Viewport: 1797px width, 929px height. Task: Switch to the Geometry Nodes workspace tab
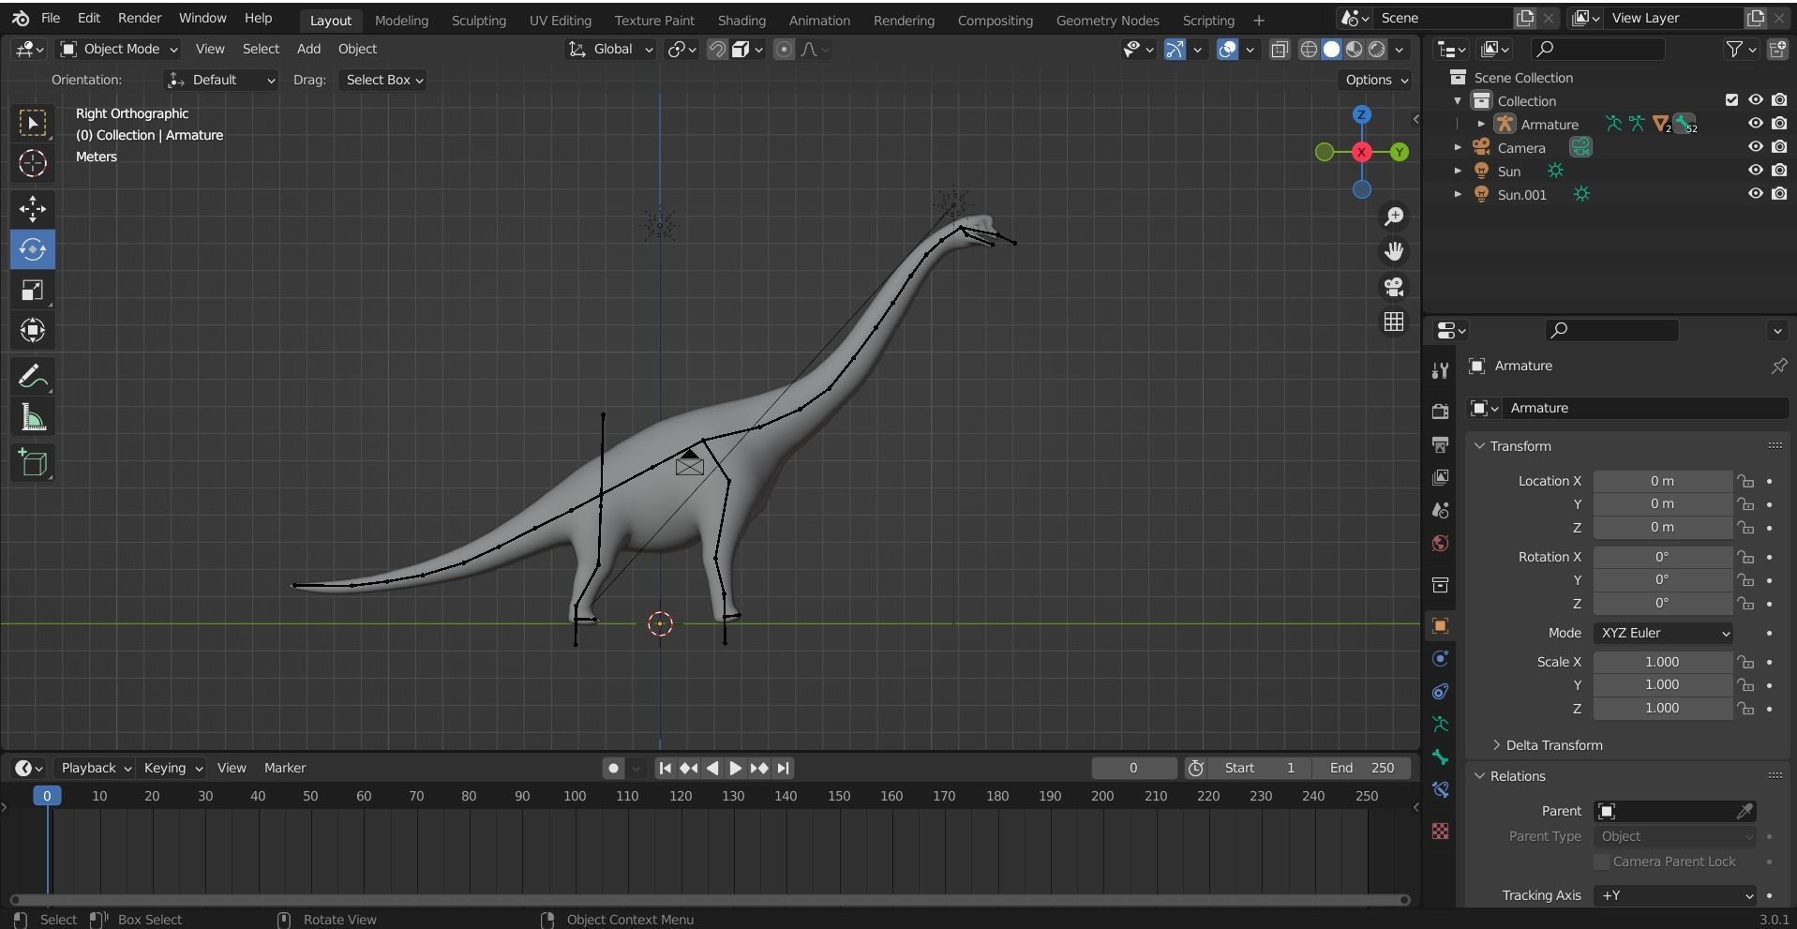[x=1107, y=20]
